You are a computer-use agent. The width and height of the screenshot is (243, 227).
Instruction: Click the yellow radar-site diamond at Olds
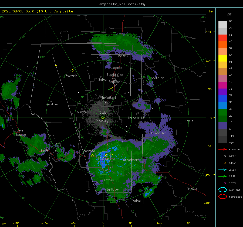pos(103,118)
